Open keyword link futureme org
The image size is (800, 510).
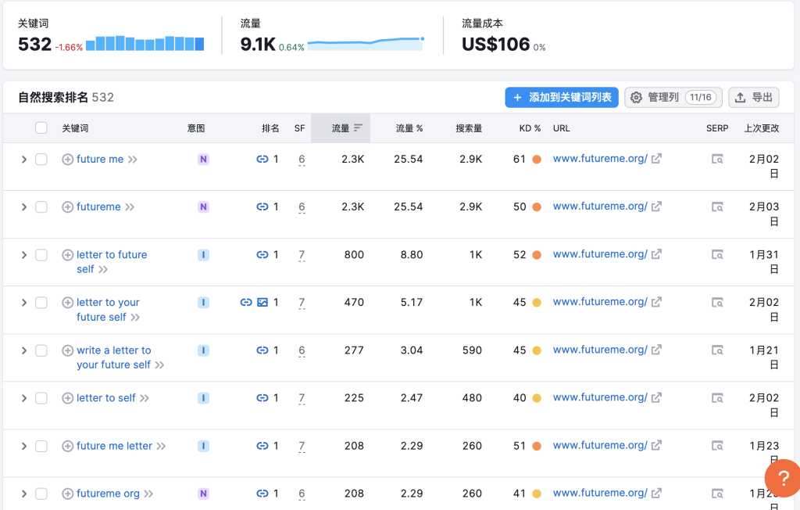coord(108,494)
